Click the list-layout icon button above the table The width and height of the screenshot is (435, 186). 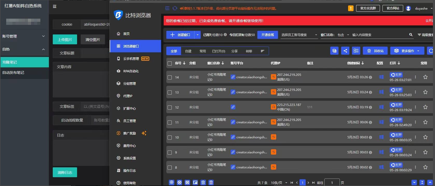tap(356, 51)
